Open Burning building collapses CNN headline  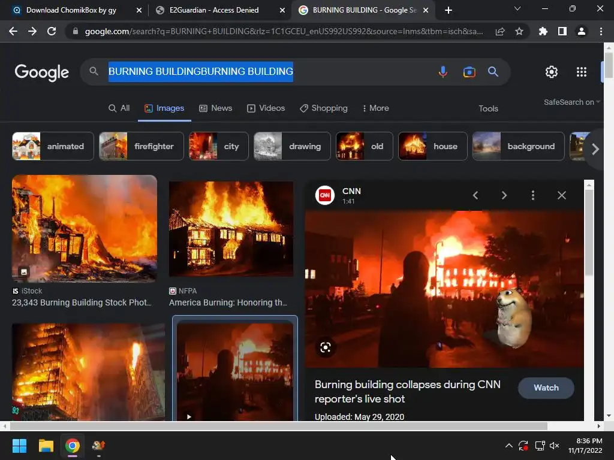point(408,392)
